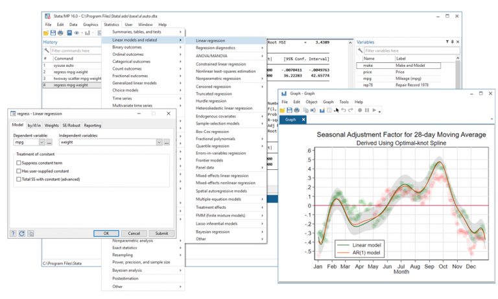Click Submit in the regress dialog
The image size is (498, 299).
161,233
